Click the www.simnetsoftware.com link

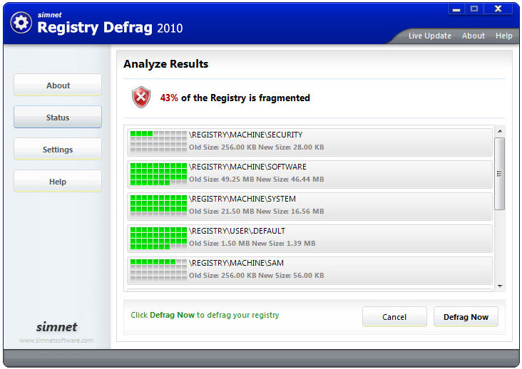pos(56,341)
